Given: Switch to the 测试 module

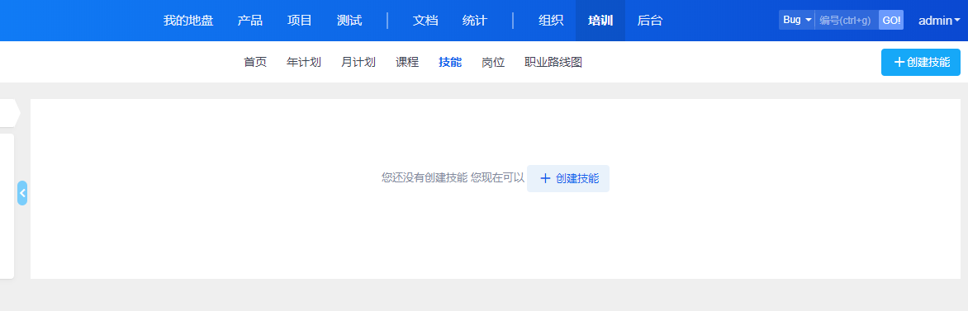Looking at the screenshot, I should tap(349, 21).
